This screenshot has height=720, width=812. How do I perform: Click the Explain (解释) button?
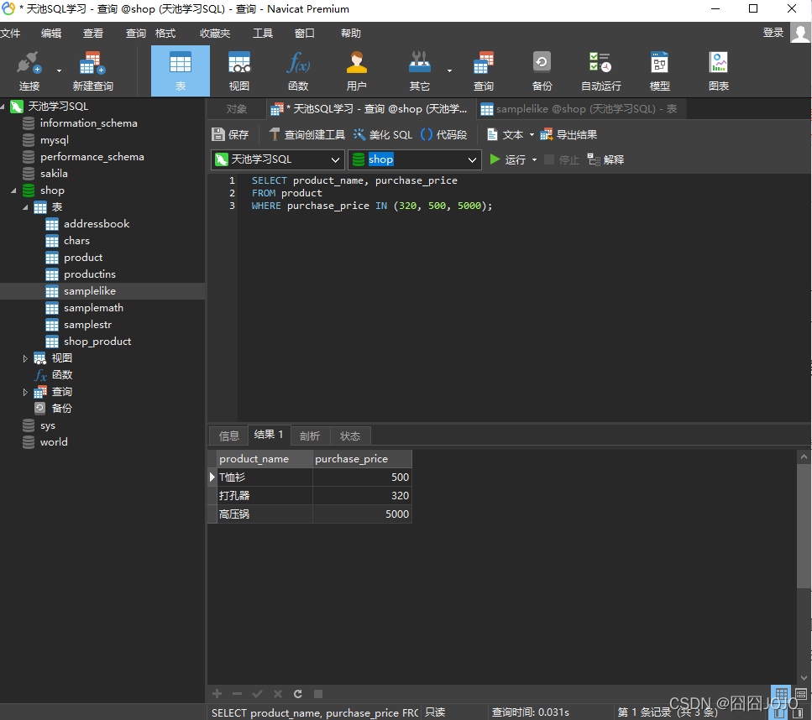(x=606, y=159)
